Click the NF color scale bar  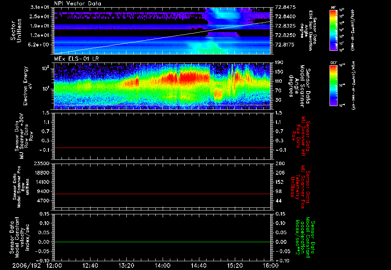tap(334, 30)
